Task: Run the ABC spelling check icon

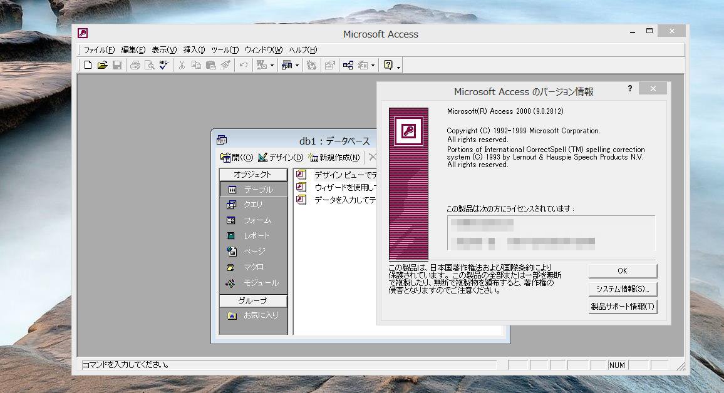Action: 164,65
